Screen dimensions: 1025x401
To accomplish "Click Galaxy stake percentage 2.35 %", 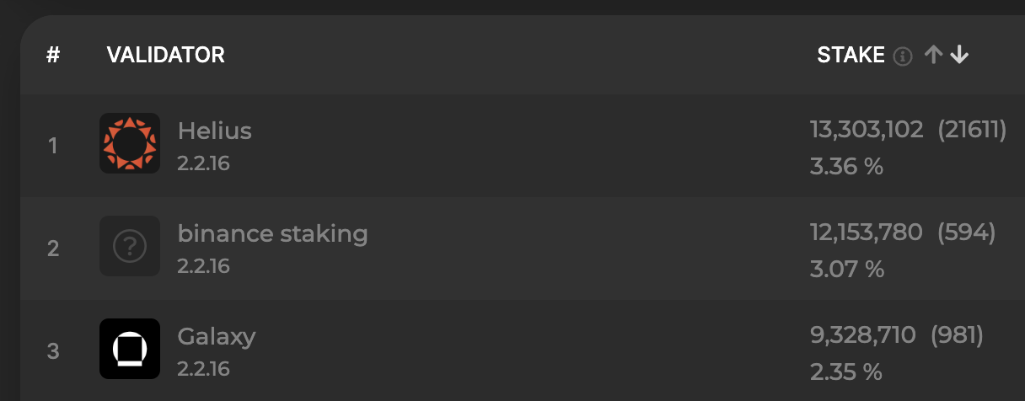I will (845, 372).
